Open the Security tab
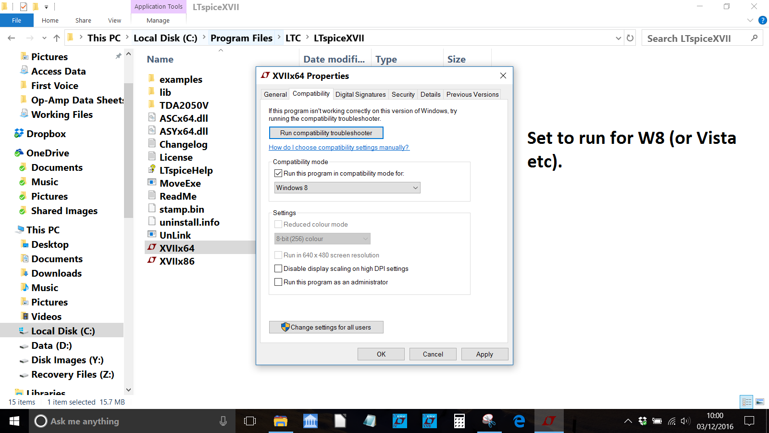Image resolution: width=769 pixels, height=433 pixels. tap(403, 94)
